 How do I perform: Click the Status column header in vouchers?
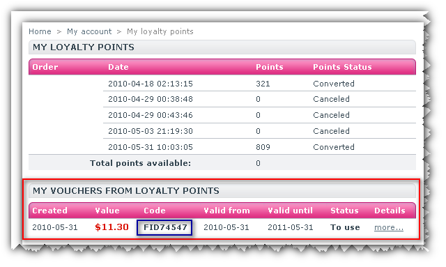[344, 211]
